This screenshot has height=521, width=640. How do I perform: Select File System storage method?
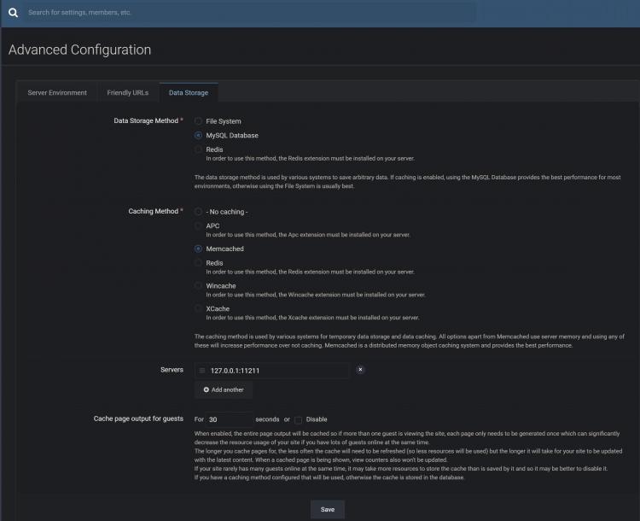coord(199,121)
